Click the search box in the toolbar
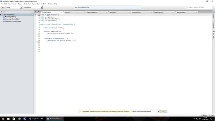The width and height of the screenshot is (215, 121). click(x=200, y=7)
